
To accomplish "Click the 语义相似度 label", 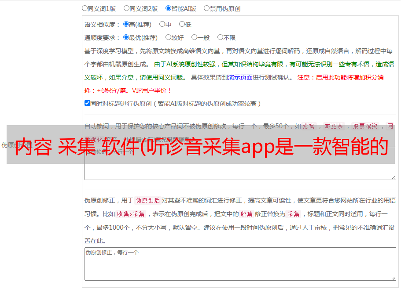I will pos(102,25).
